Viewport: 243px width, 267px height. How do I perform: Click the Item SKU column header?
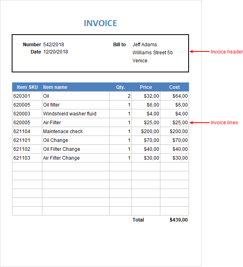pyautogui.click(x=27, y=87)
